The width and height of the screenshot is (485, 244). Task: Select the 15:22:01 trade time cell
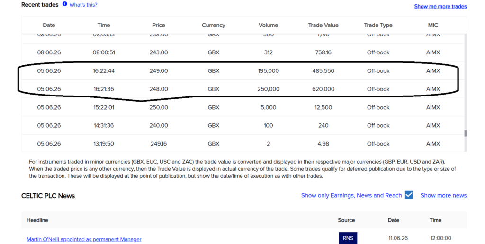click(x=104, y=107)
